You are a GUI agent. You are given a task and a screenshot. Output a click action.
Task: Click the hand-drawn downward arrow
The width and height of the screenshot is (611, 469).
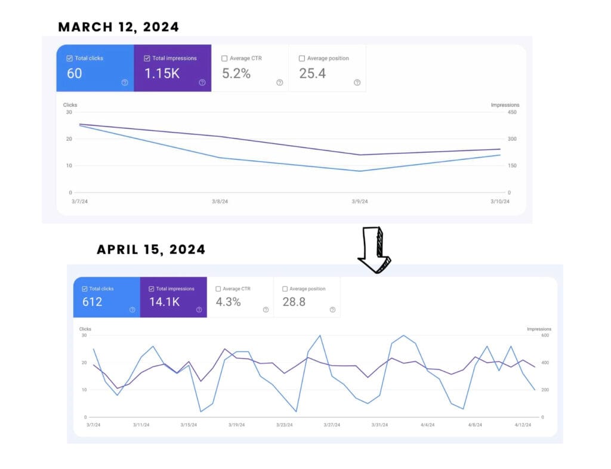374,249
